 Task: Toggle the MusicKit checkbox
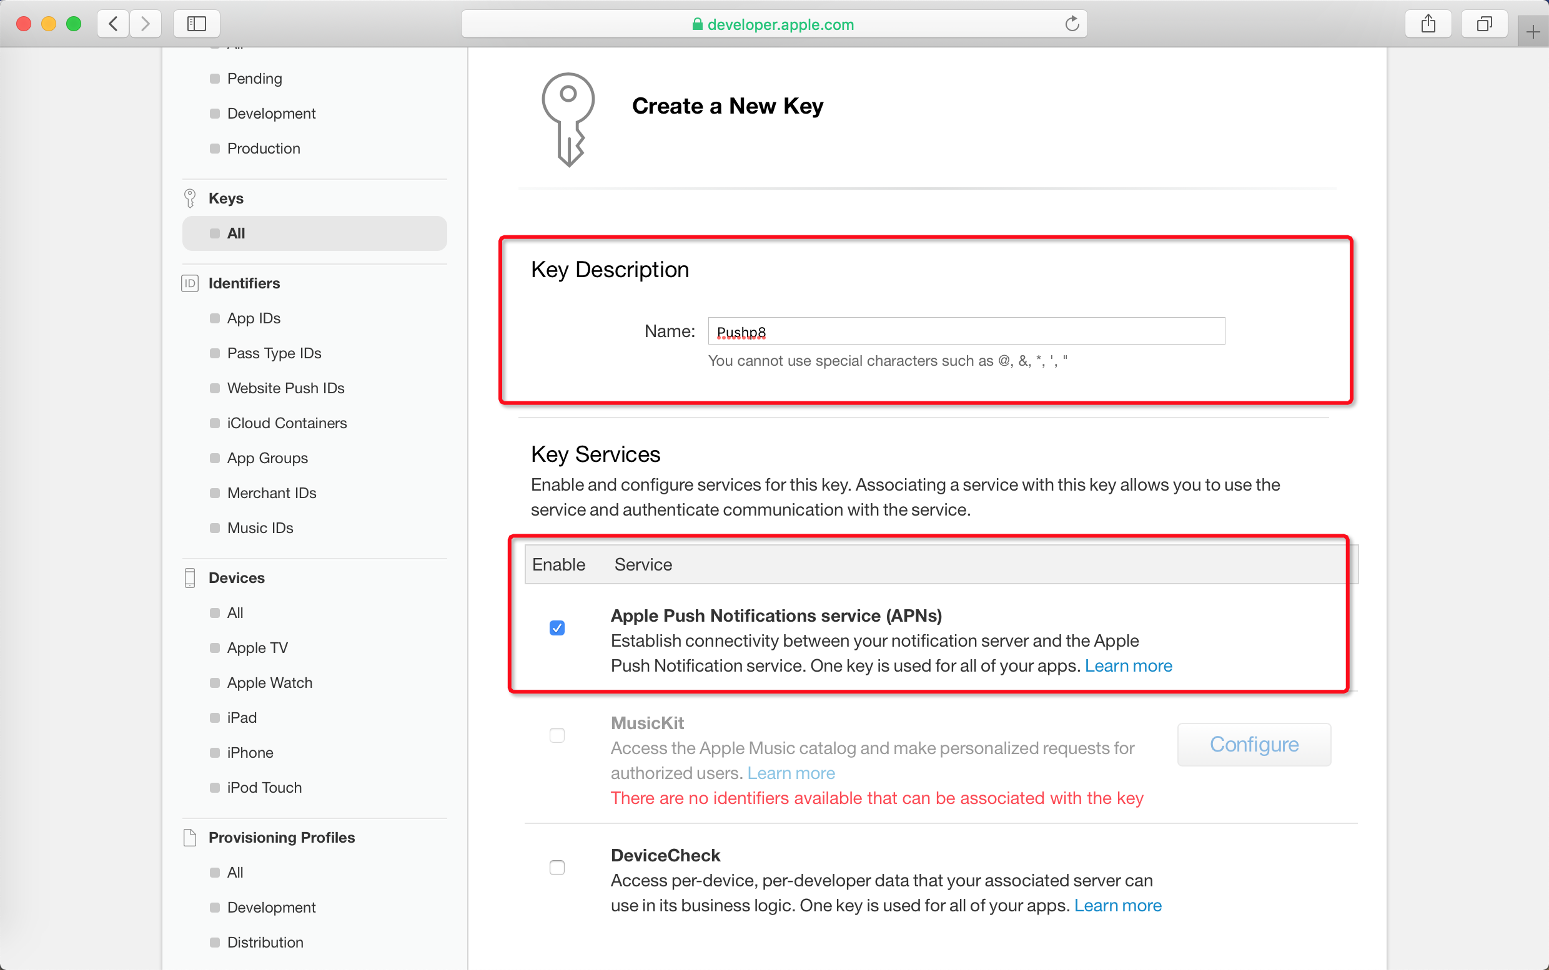coord(557,735)
